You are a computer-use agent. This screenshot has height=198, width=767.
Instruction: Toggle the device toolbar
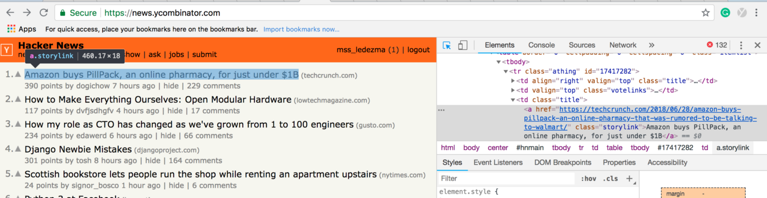point(463,45)
